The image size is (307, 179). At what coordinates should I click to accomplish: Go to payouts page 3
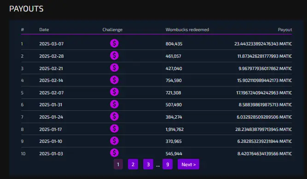coord(148,164)
